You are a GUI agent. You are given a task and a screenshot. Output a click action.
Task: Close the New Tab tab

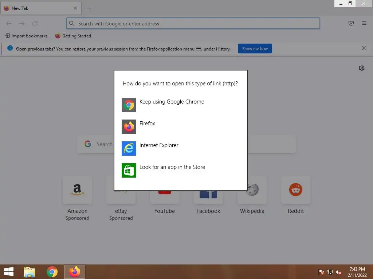tap(75, 8)
